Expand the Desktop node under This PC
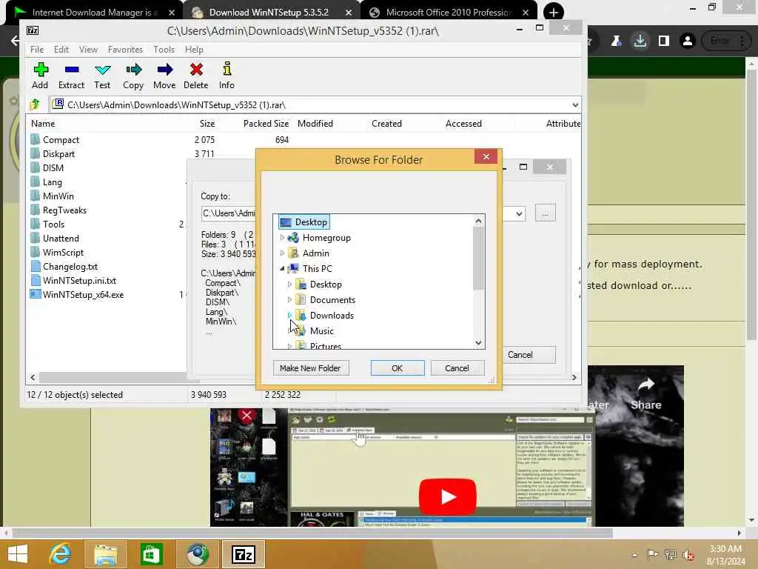The image size is (758, 569). pos(289,284)
